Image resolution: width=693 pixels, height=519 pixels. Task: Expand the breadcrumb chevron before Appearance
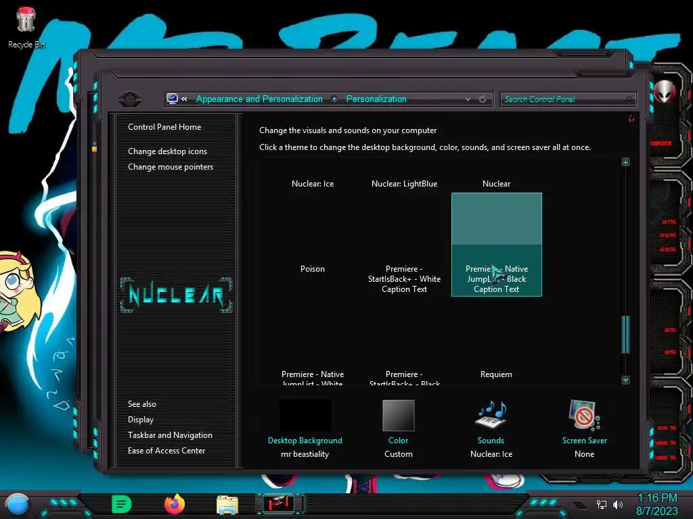click(x=184, y=99)
